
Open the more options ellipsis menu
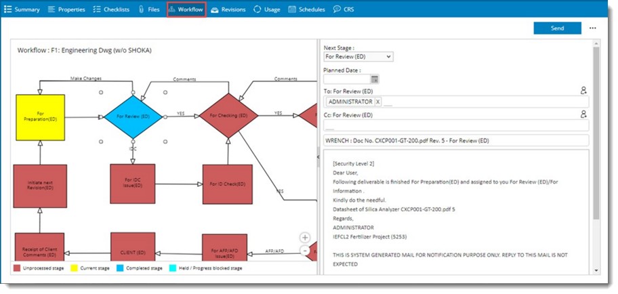[593, 28]
